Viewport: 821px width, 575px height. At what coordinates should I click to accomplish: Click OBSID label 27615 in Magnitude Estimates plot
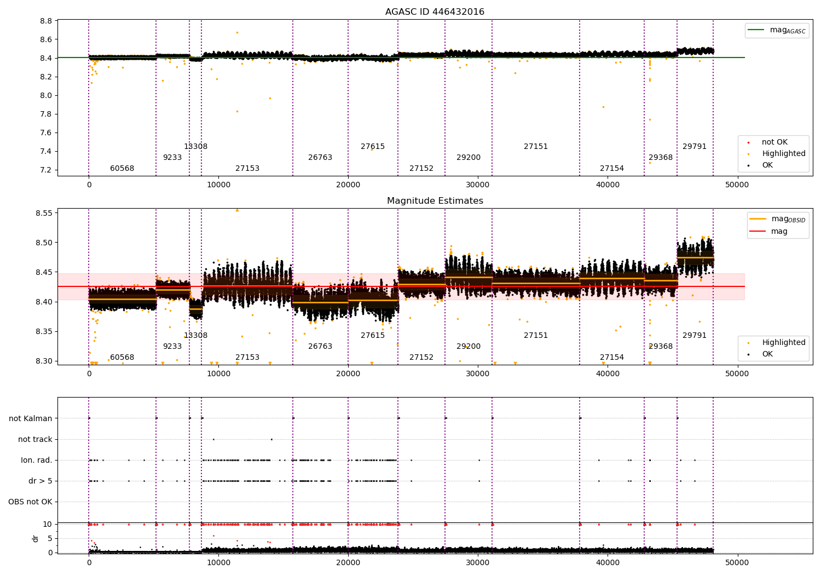[x=373, y=336]
